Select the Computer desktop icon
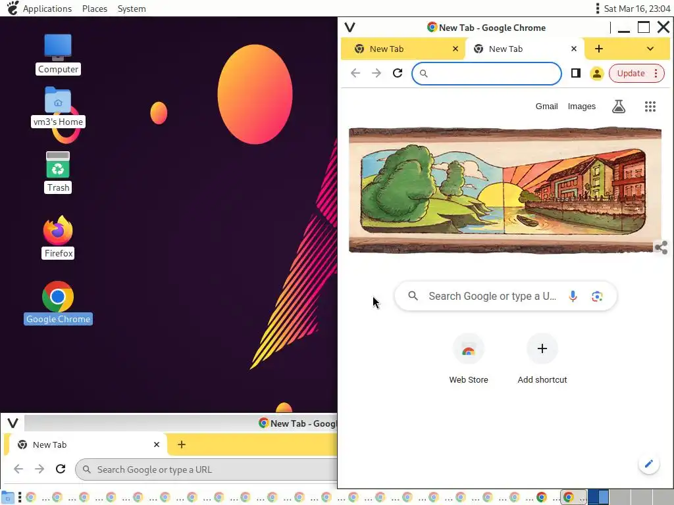This screenshot has height=505, width=674. point(58,54)
